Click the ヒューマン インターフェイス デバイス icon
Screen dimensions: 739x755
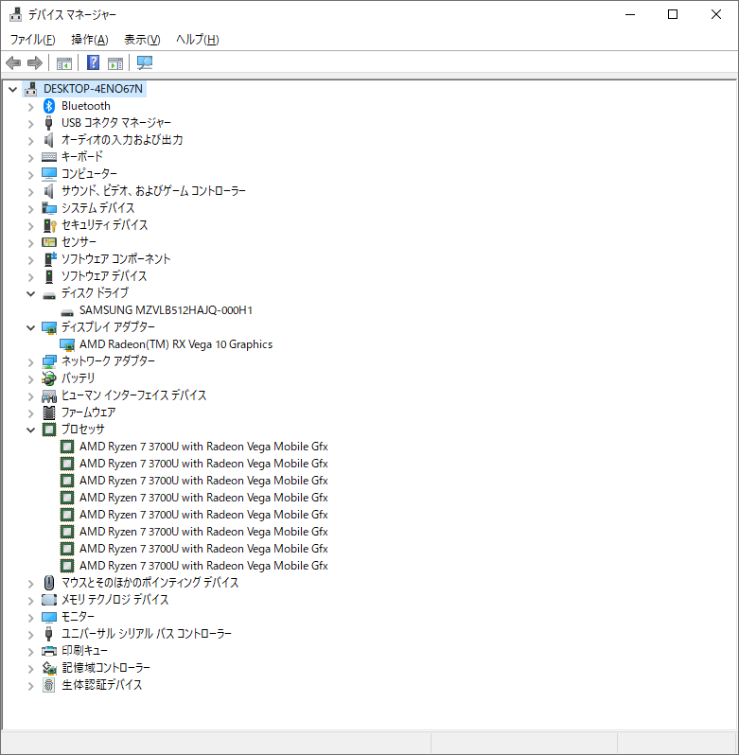tap(48, 395)
